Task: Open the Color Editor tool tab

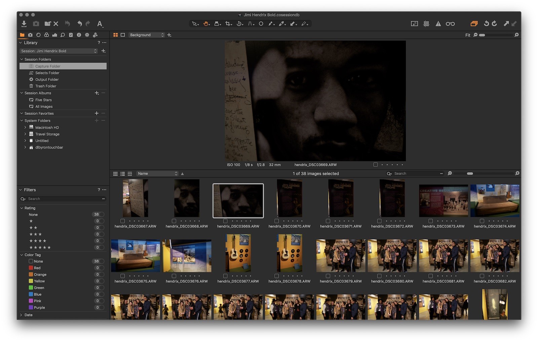Action: pyautogui.click(x=47, y=35)
